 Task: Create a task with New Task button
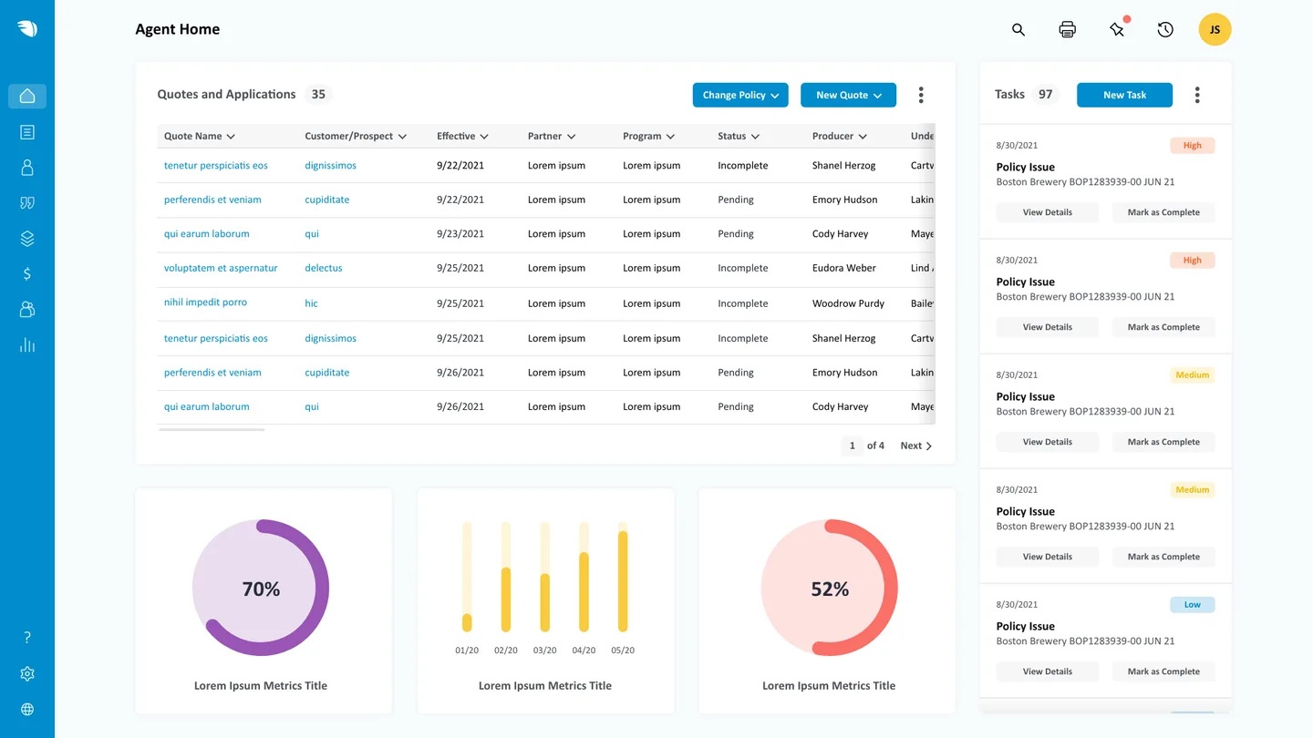coord(1124,94)
